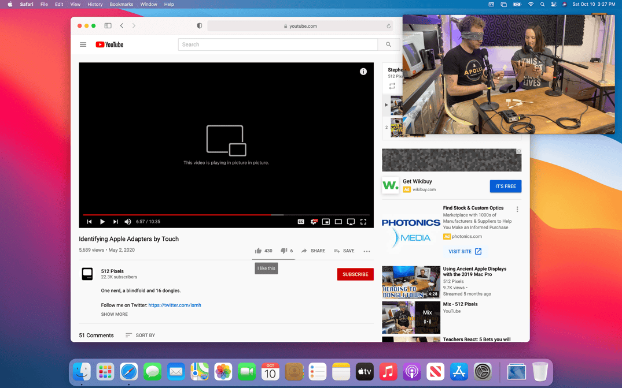Screen dimensions: 622x388
Task: Expand description with SHOW MORE
Action: coord(114,314)
